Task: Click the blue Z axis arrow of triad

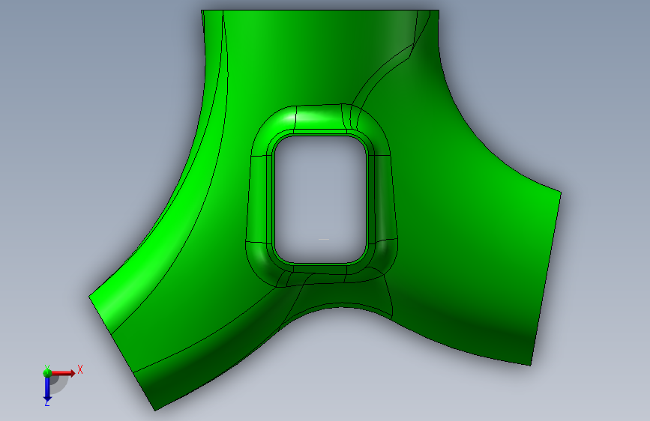Action: [47, 390]
